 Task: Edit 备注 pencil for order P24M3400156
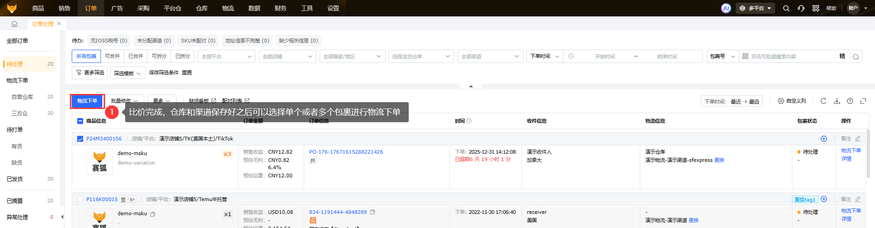858,139
